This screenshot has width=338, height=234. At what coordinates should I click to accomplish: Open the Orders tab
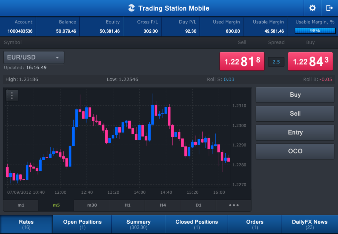point(255,224)
